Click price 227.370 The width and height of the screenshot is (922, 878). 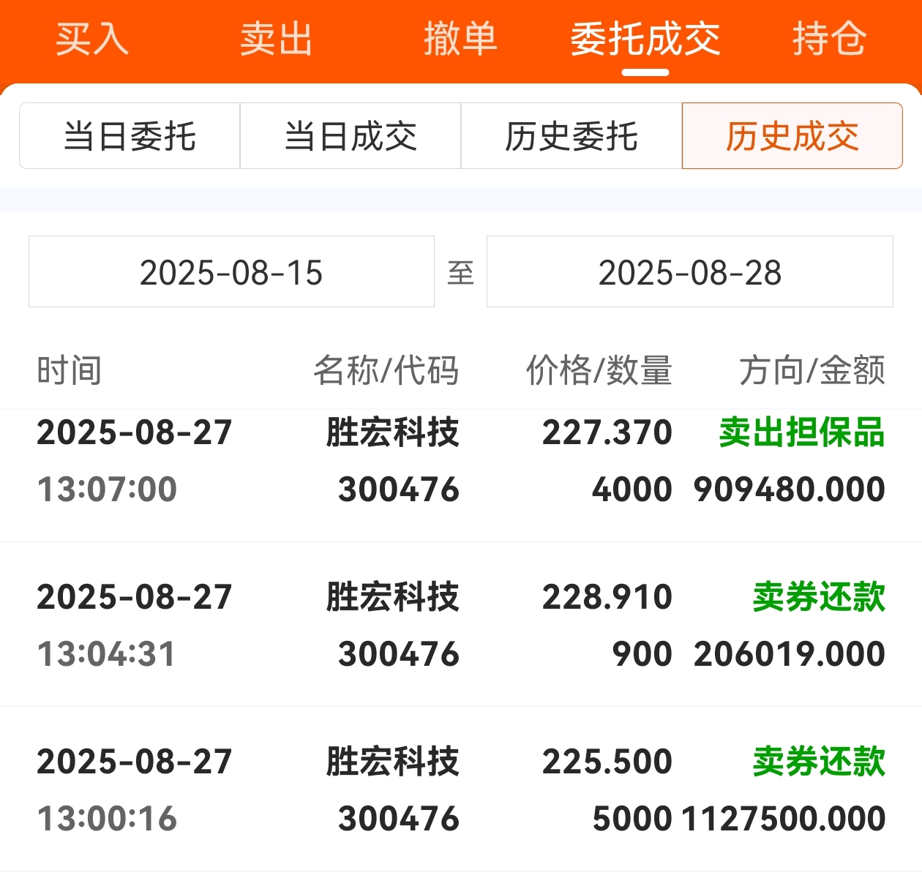607,432
